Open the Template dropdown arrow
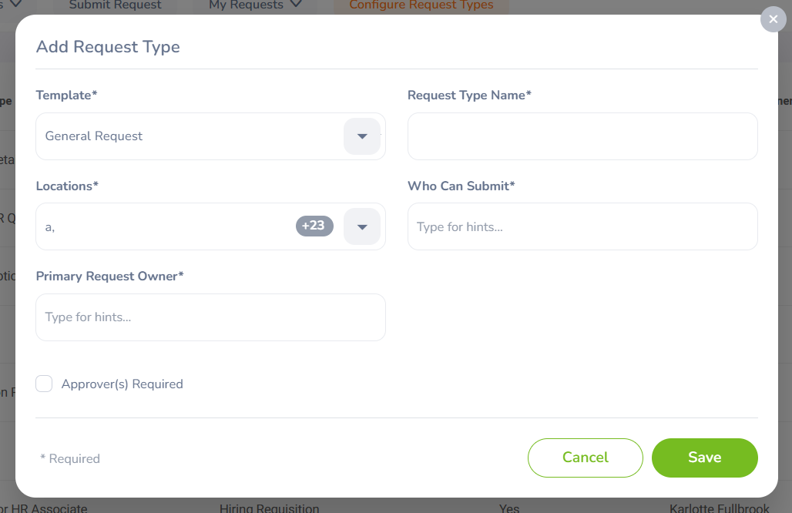Viewport: 792px width, 513px height. click(x=362, y=136)
